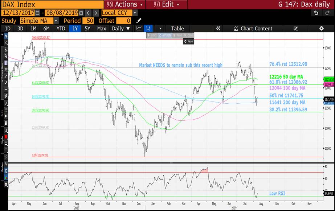This screenshot has height=211, width=335.
Task: Click the 38.2% ret 11396.59 annotation
Action: point(288,109)
